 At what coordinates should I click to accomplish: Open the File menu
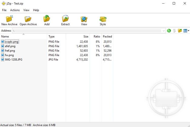(x=4, y=10)
